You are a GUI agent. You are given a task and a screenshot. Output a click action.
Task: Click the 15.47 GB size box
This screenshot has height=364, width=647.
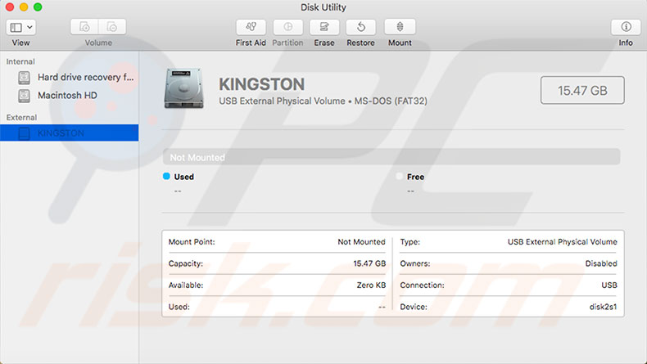[x=582, y=90]
